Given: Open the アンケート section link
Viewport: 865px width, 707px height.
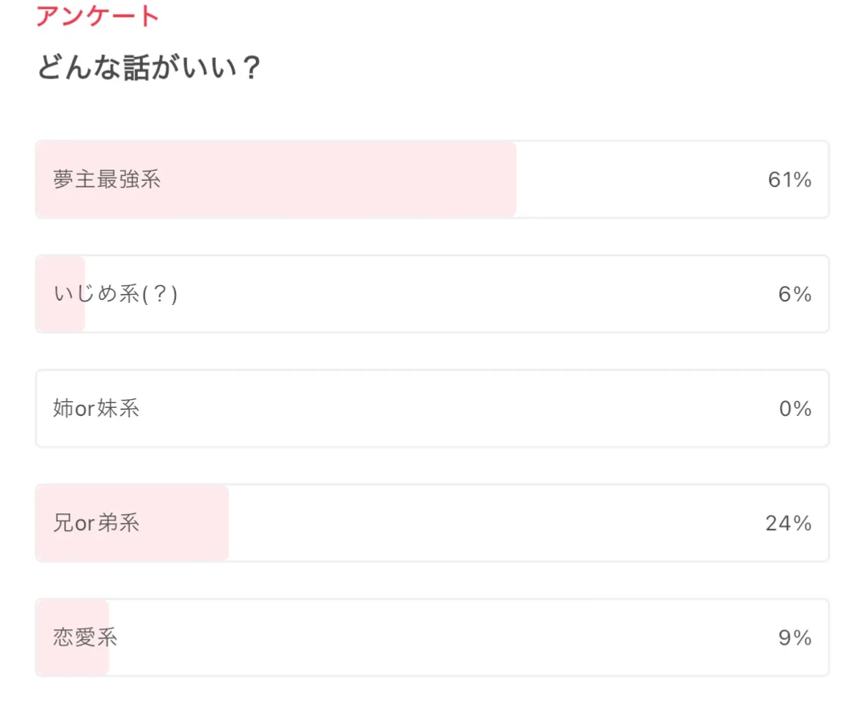Looking at the screenshot, I should [97, 16].
